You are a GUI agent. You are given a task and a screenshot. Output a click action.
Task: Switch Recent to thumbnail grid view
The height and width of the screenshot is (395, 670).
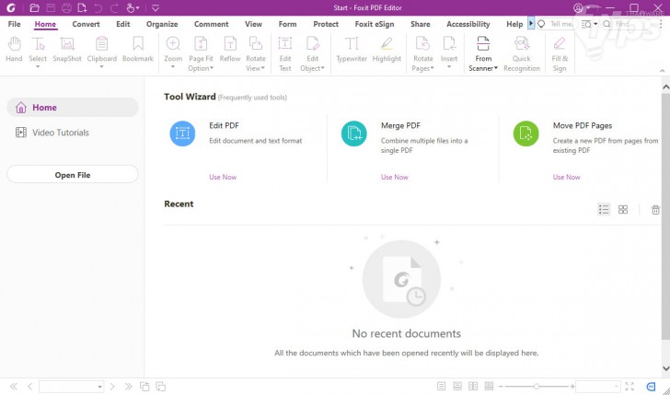623,210
